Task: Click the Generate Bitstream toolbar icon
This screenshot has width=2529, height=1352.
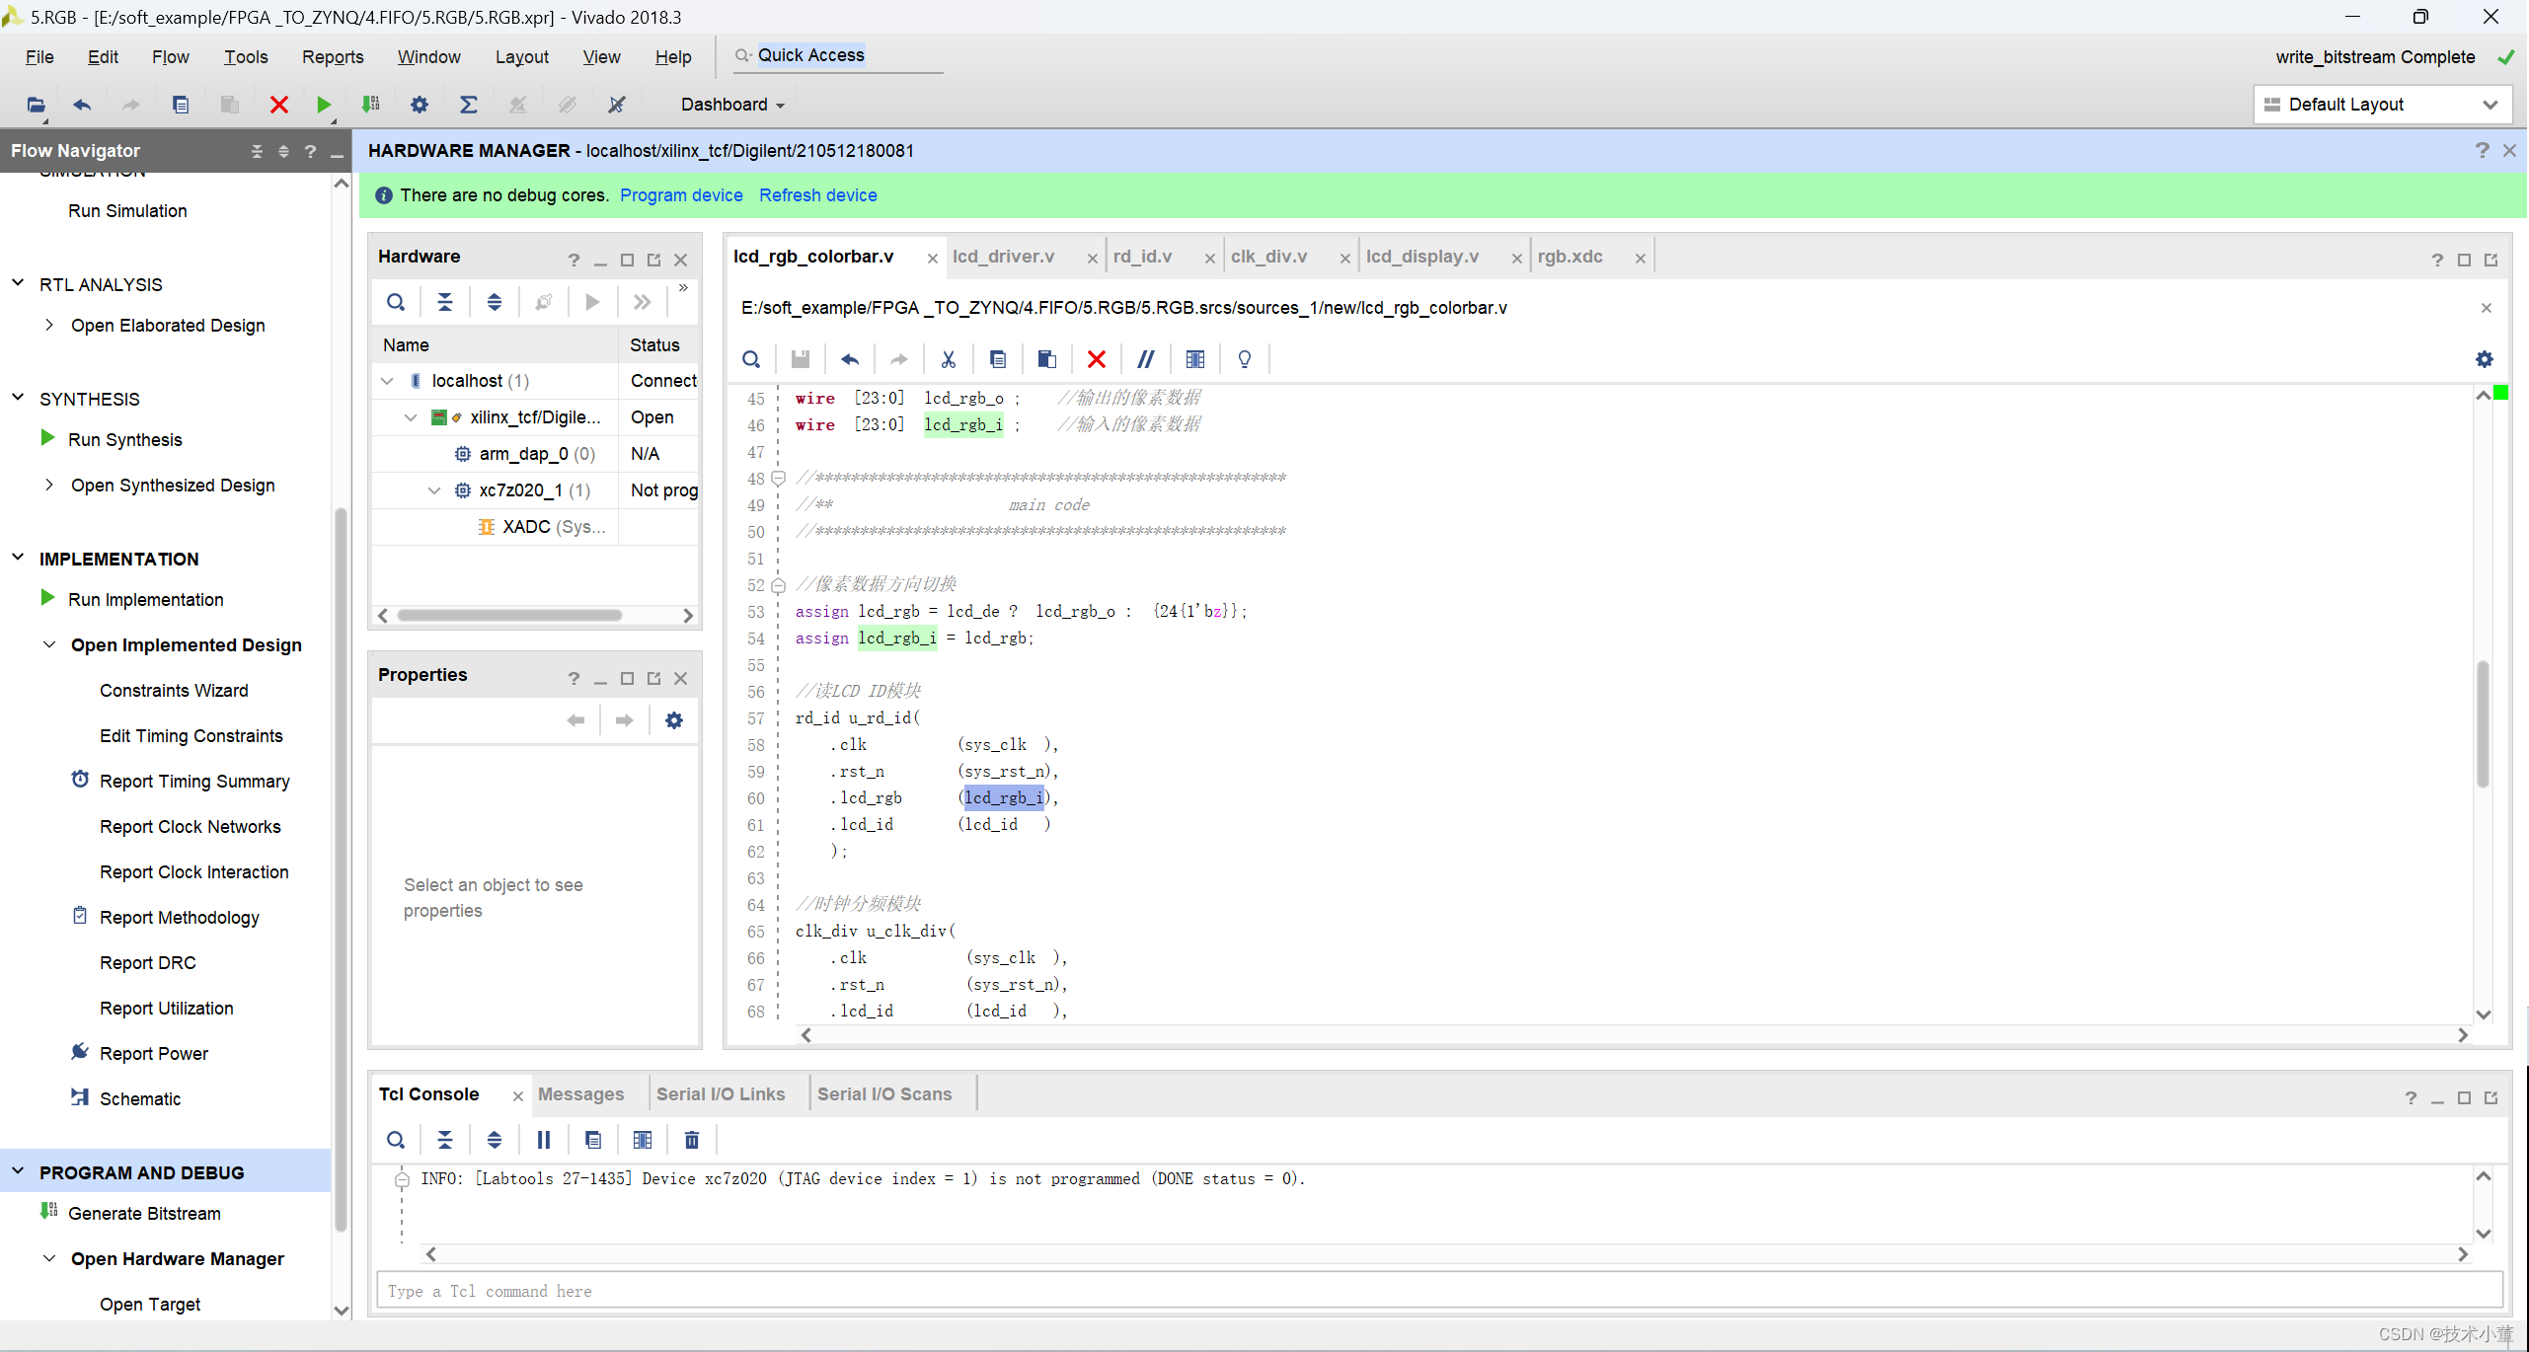Action: coord(371,105)
